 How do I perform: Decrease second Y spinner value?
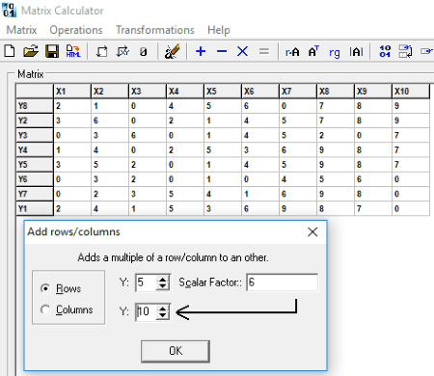[163, 315]
